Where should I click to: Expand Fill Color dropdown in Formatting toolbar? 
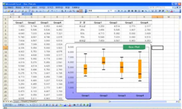coord(169,11)
